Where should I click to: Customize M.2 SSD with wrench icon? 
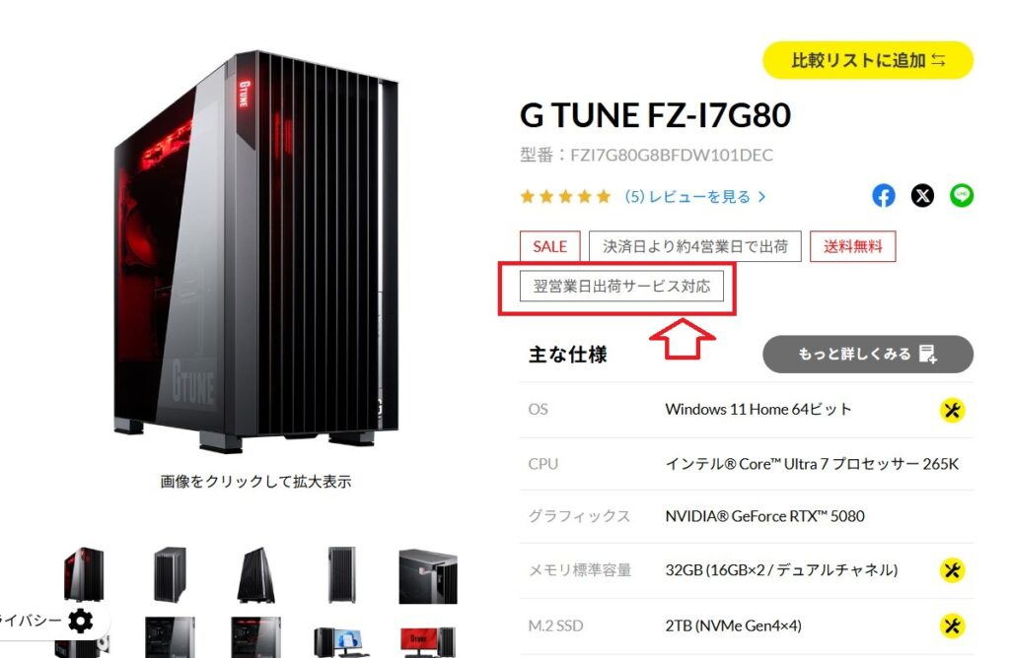(952, 625)
